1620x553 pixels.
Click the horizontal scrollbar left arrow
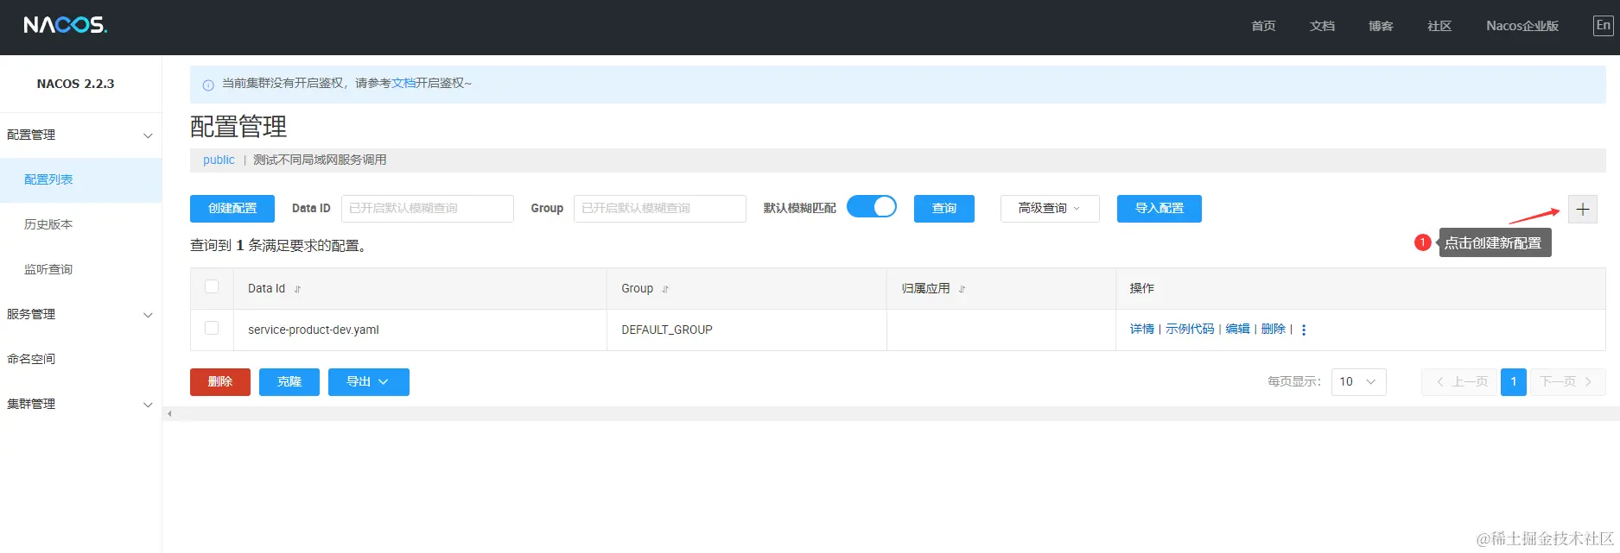click(x=169, y=414)
